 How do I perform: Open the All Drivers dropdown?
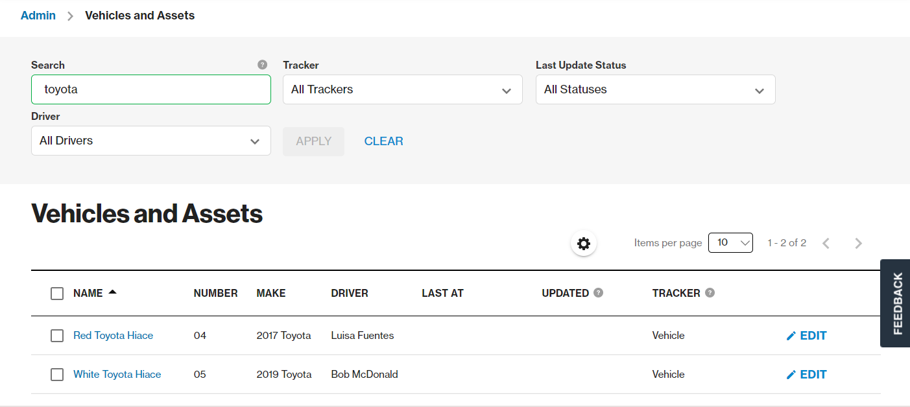[x=151, y=141]
